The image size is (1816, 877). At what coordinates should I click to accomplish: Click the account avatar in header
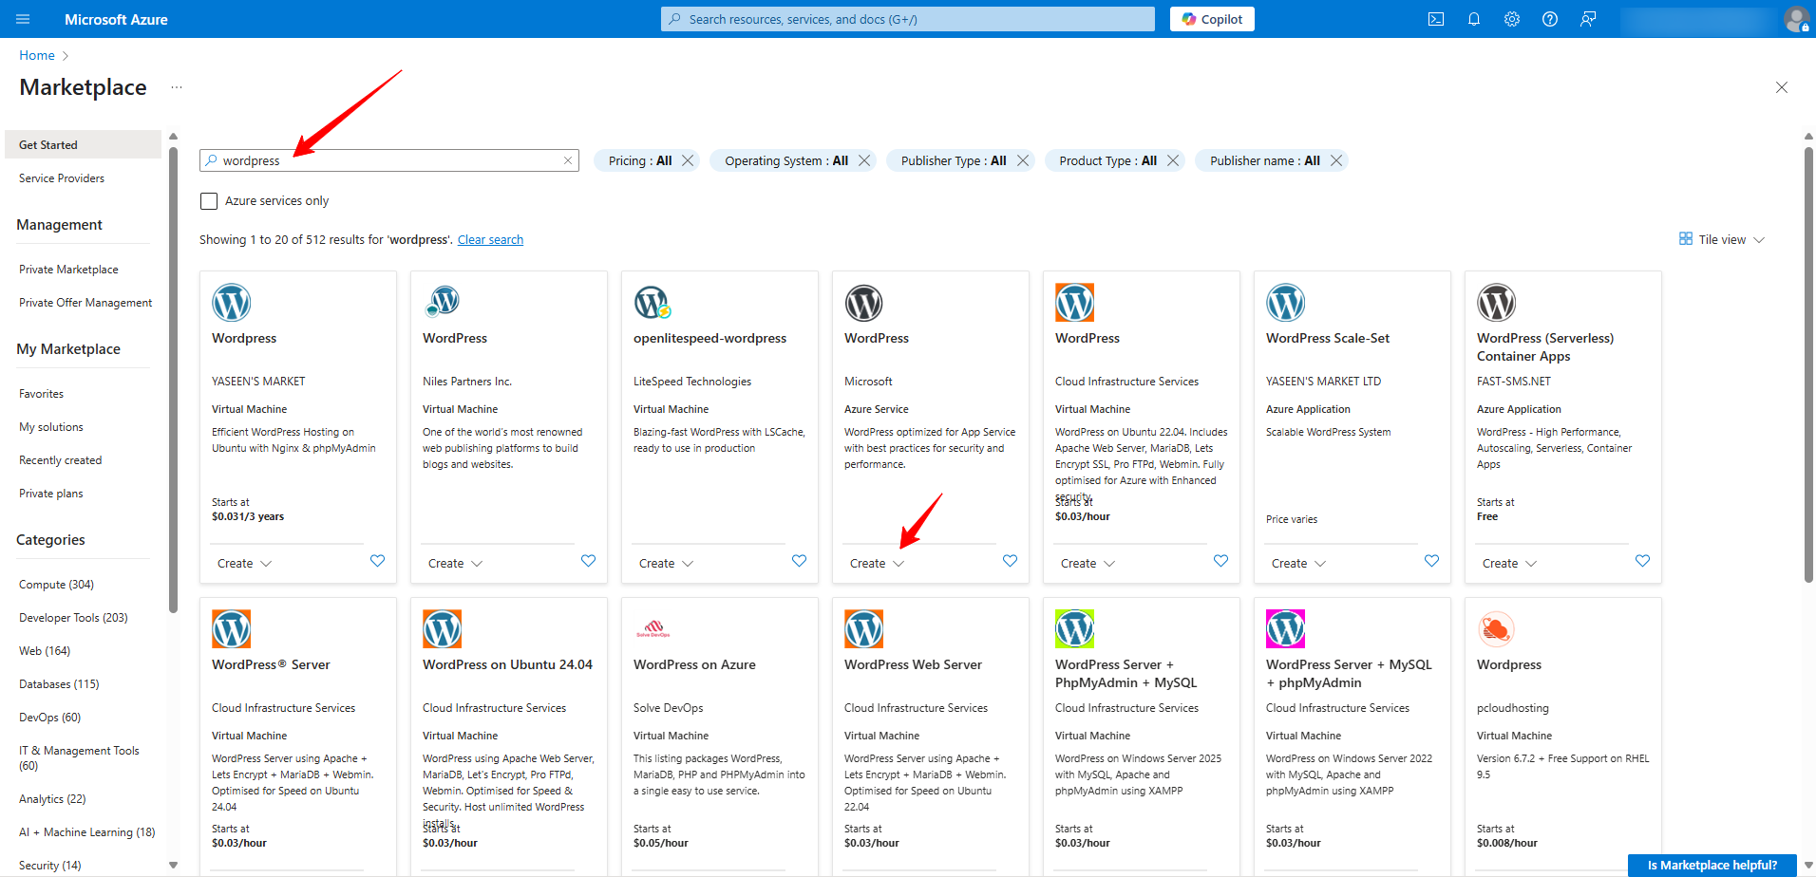coord(1796,19)
